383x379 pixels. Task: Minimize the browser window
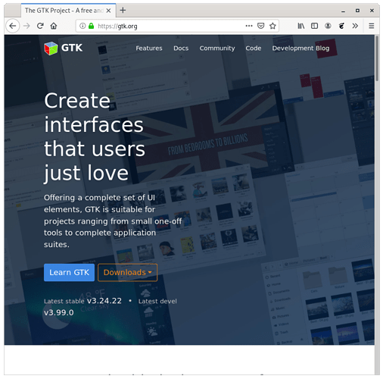343,11
